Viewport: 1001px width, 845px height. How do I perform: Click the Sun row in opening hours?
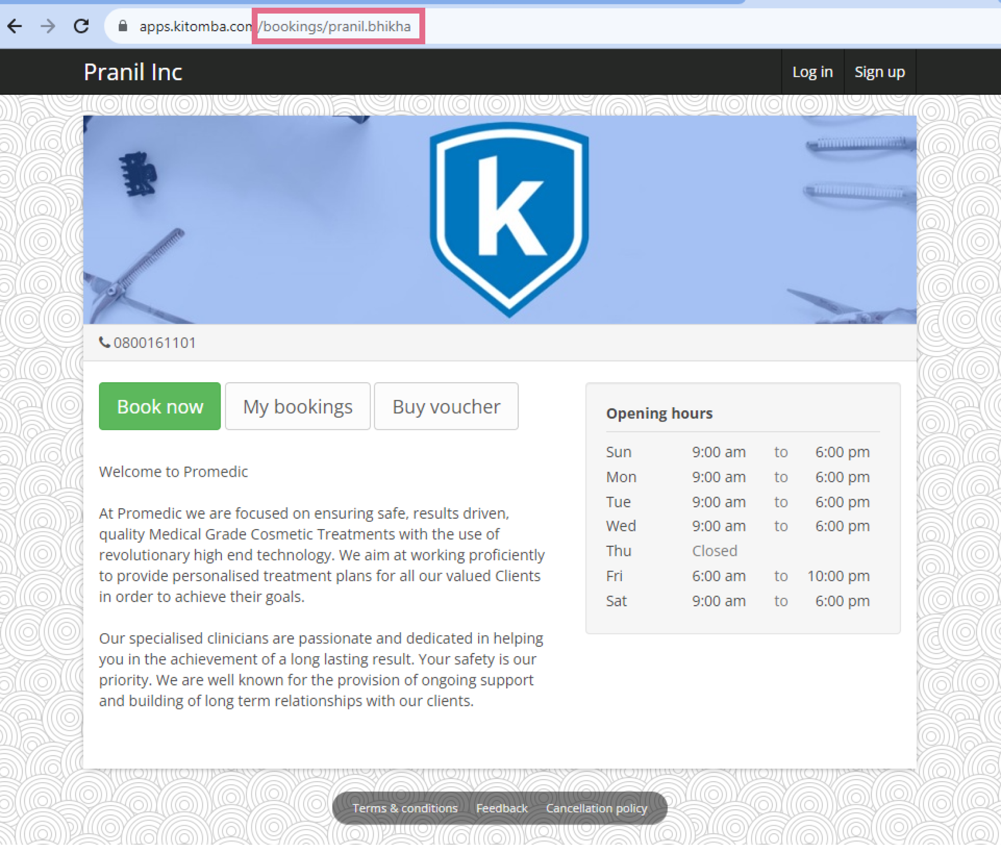click(743, 452)
